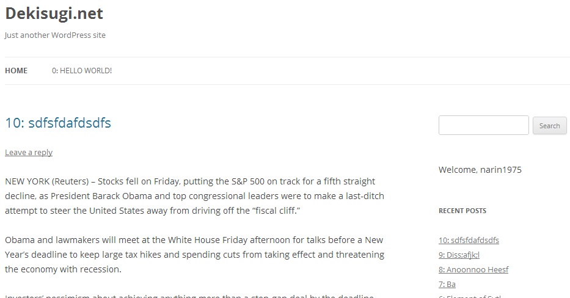Click the partially visible sixth recent post link

[x=470, y=296]
